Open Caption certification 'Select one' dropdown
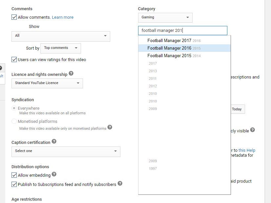This screenshot has width=271, height=203. tap(66, 152)
